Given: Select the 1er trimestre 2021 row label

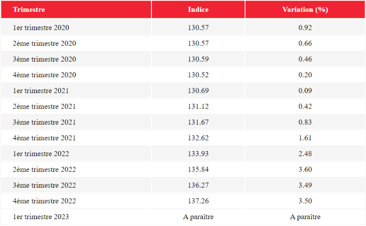Looking at the screenshot, I should pos(41,91).
